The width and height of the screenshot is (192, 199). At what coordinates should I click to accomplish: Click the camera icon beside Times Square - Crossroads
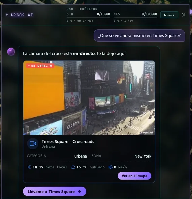pos(33,144)
